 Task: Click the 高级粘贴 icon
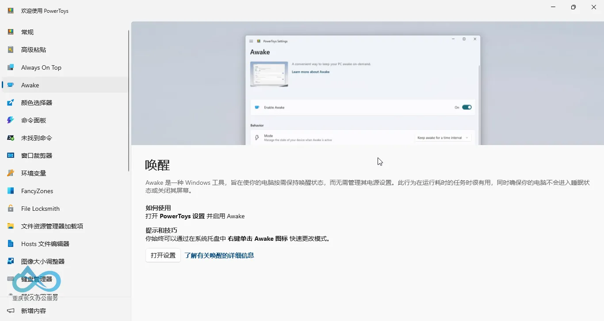click(11, 50)
